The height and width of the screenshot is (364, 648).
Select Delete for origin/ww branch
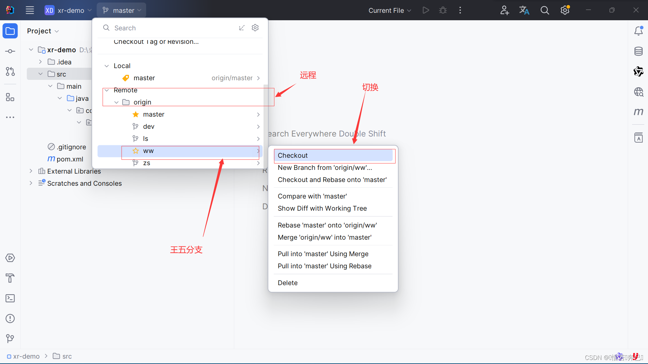tap(287, 283)
